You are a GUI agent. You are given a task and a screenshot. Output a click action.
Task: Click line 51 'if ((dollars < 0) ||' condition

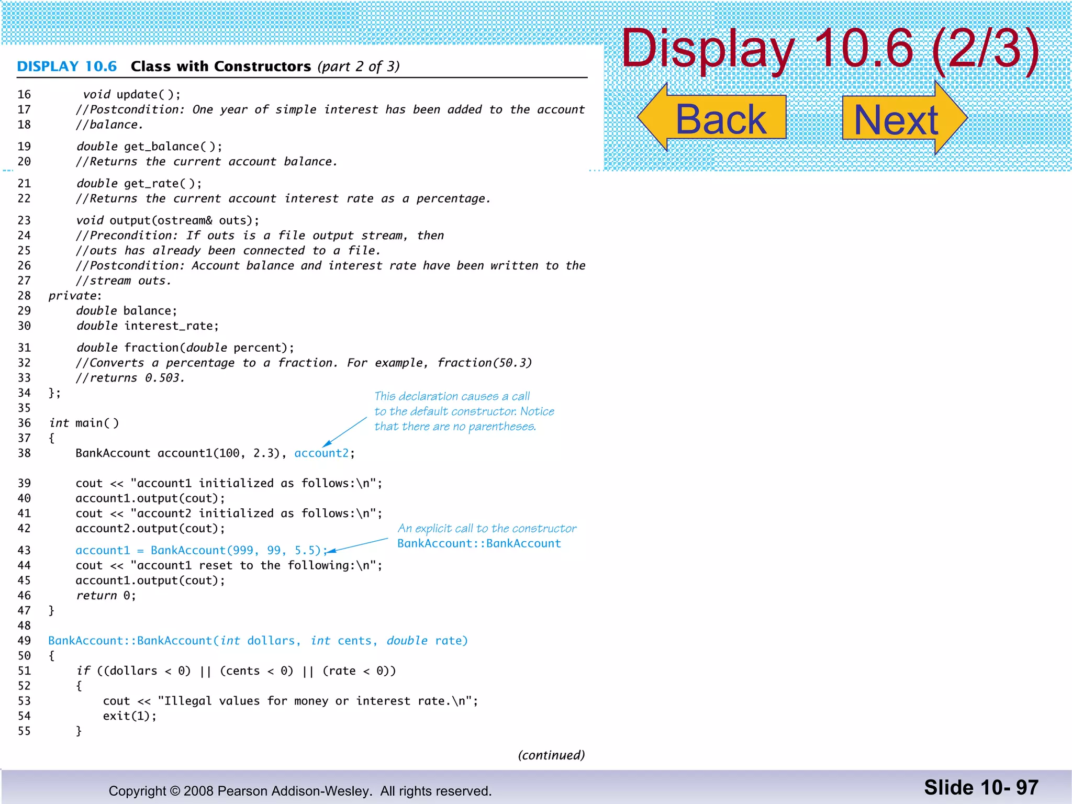236,671
